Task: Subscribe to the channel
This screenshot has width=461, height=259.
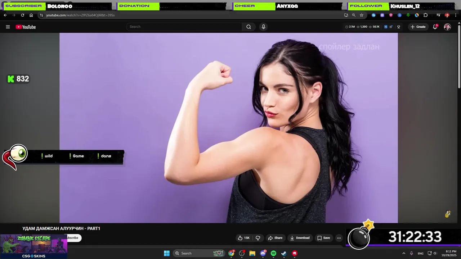Action: 73,238
